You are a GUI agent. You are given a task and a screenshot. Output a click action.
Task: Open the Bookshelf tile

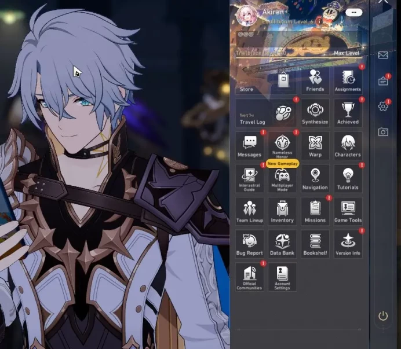(x=315, y=244)
